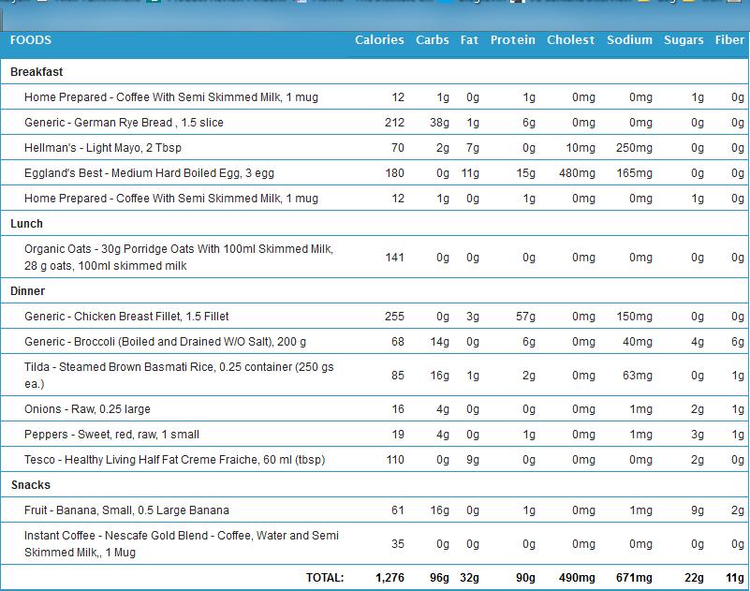Click the 63mg sodium value for Basmati Rice
Viewport: 750px width, 591px height.
click(x=638, y=376)
